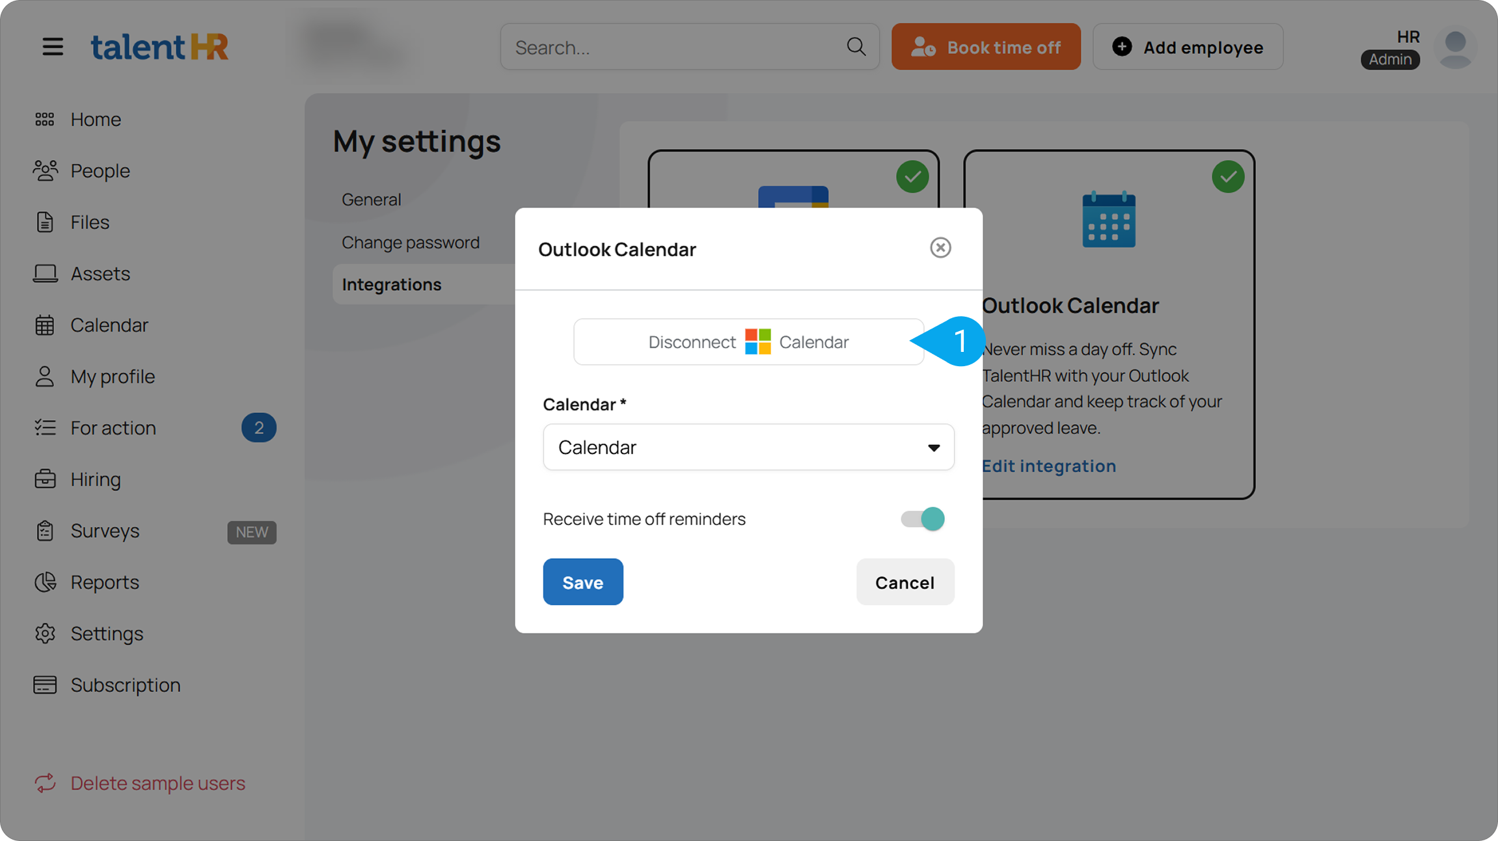Click Disconnect Calendar button

point(748,341)
